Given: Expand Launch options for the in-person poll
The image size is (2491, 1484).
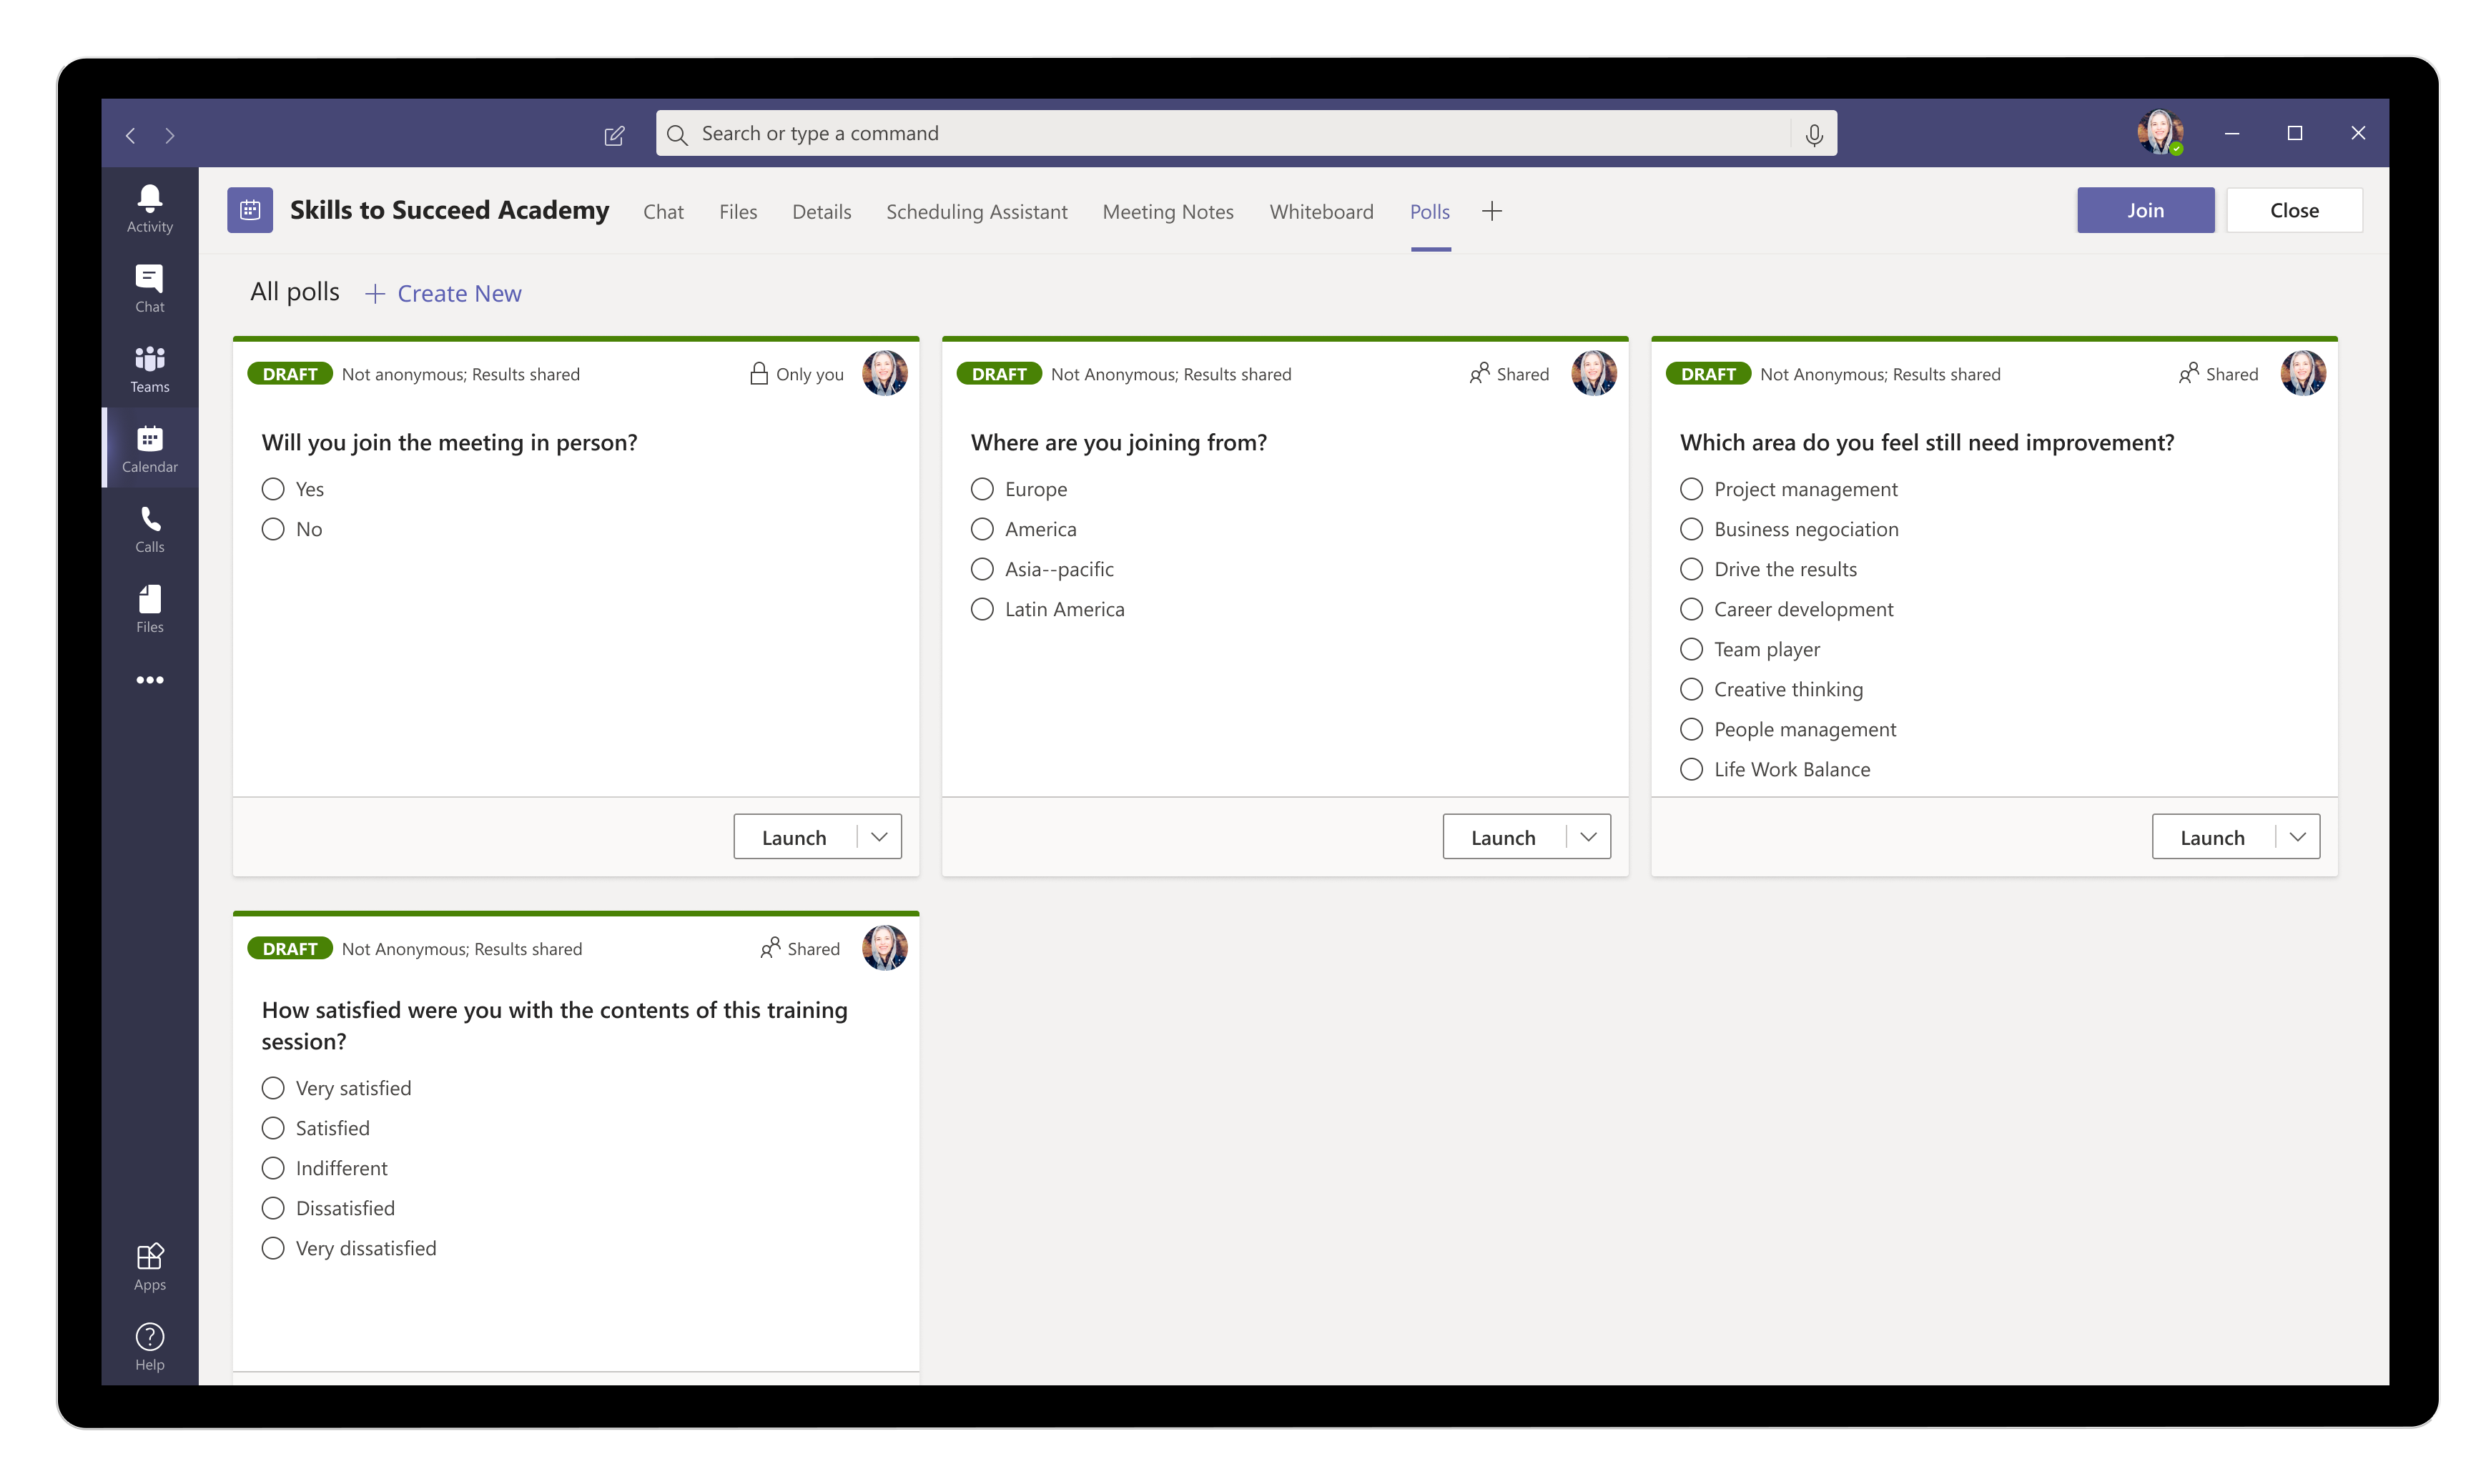Looking at the screenshot, I should point(879,836).
